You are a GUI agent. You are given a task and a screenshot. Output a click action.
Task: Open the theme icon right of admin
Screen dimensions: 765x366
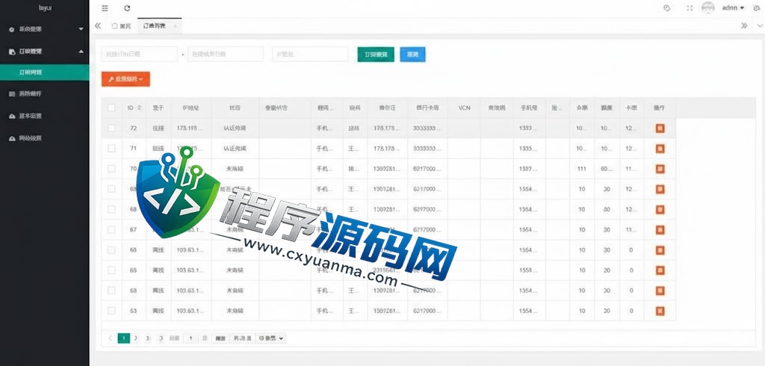click(x=757, y=8)
